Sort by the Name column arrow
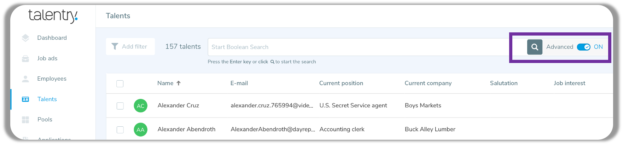 [x=179, y=83]
